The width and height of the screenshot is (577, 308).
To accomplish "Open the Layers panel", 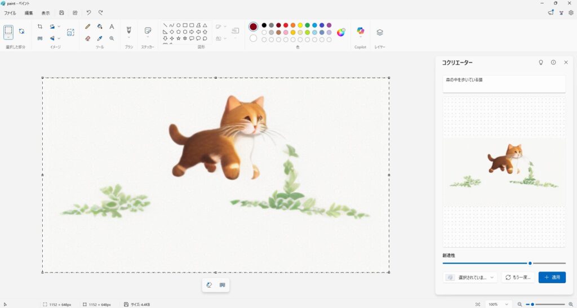I will [380, 33].
